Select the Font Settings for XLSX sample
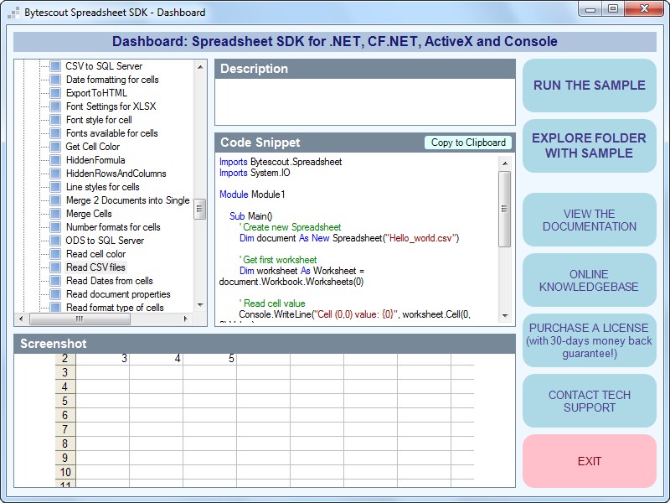This screenshot has height=503, width=670. [x=111, y=106]
